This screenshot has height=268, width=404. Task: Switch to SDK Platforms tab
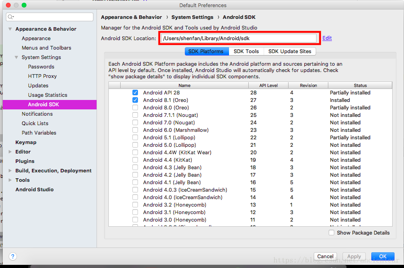[207, 52]
